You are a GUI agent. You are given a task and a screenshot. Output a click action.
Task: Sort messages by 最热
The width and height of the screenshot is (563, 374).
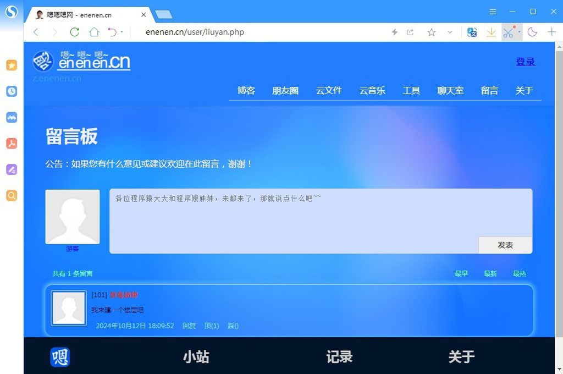520,274
